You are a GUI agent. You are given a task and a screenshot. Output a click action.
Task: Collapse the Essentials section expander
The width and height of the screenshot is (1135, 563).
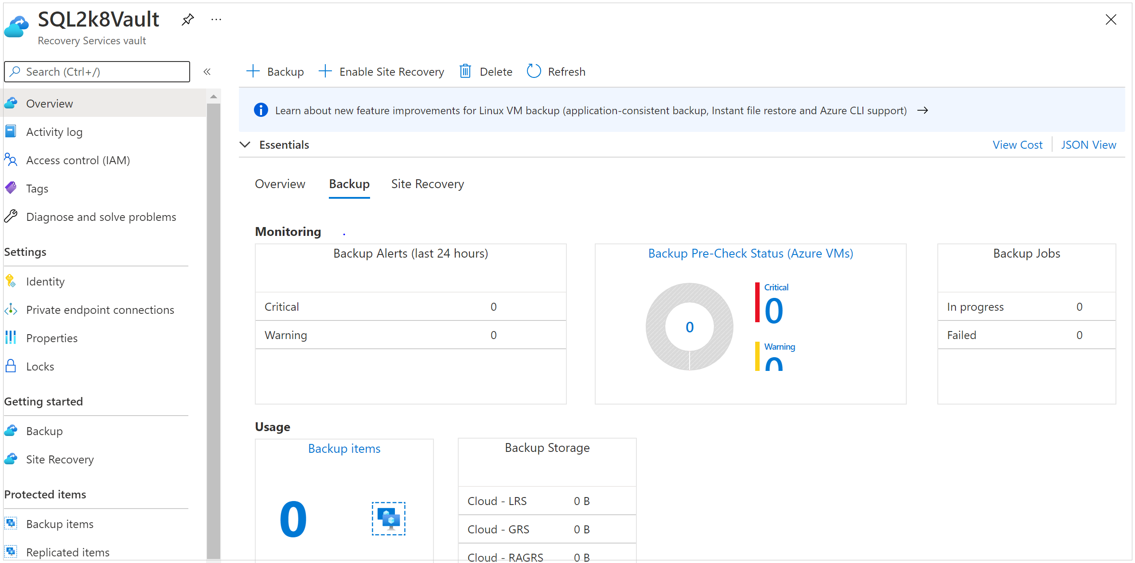pos(246,145)
